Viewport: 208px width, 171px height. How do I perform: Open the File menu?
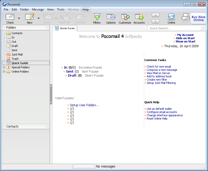[x=6, y=10]
